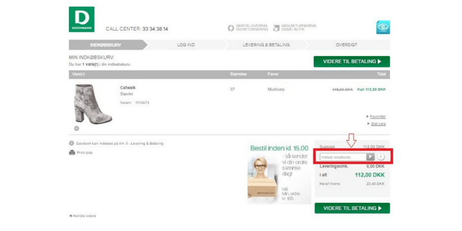Open discount code info icon
Image resolution: width=462 pixels, height=231 pixels.
[x=381, y=157]
